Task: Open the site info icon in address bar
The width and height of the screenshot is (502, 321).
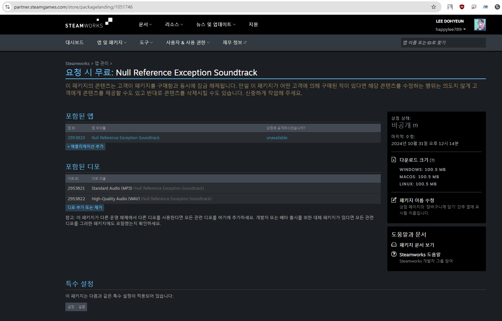Action: click(x=8, y=7)
